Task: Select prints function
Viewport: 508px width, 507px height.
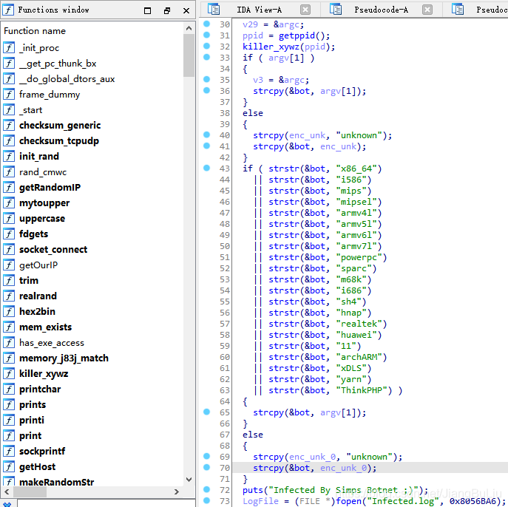Action: click(33, 405)
